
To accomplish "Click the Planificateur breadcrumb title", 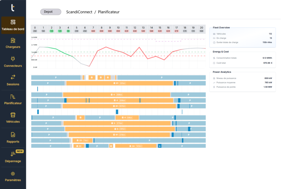I will tap(109, 12).
